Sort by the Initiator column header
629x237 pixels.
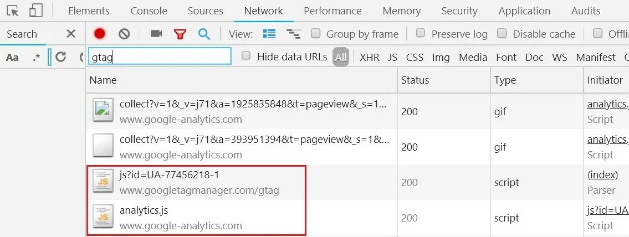click(606, 80)
